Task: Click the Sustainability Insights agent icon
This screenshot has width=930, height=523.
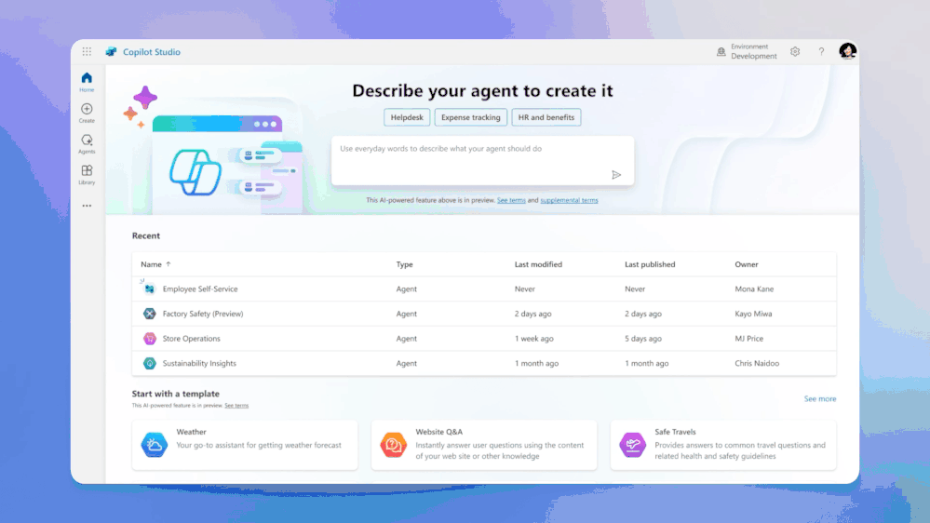Action: (x=150, y=364)
